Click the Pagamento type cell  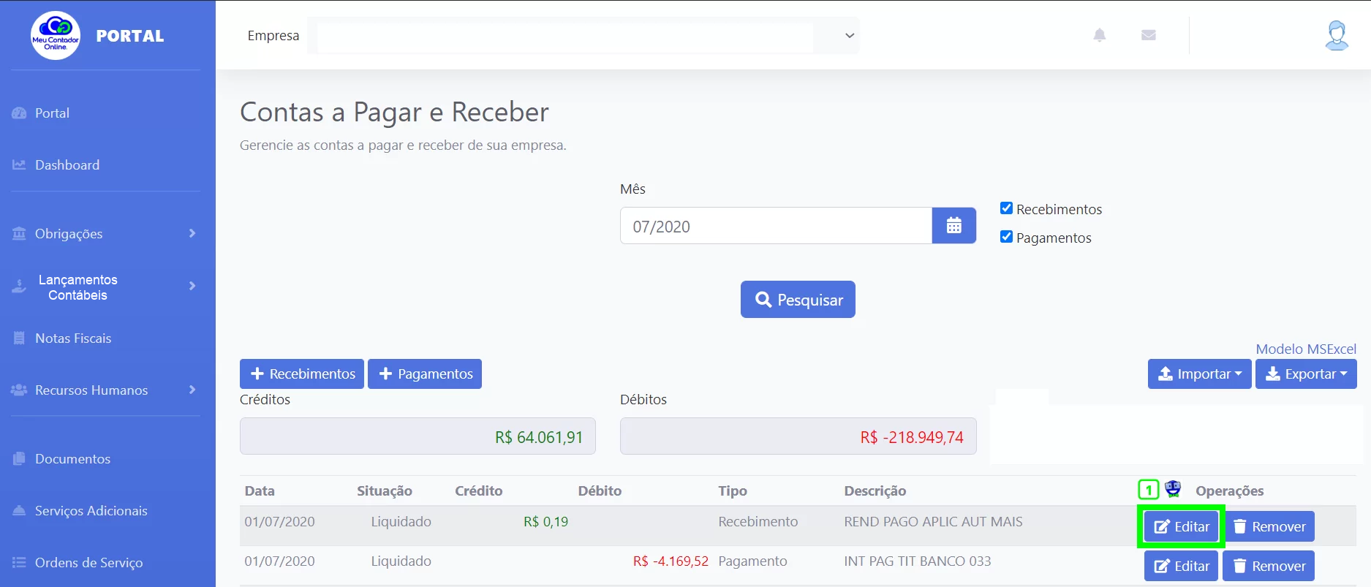[752, 561]
